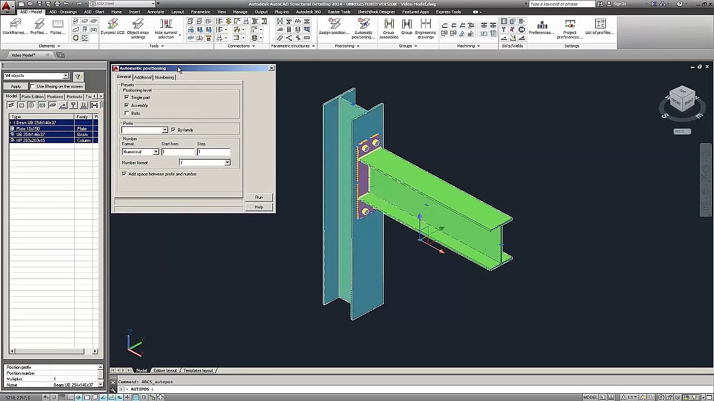The image size is (714, 401).
Task: Open Engineering drawings tool
Action: pyautogui.click(x=426, y=28)
